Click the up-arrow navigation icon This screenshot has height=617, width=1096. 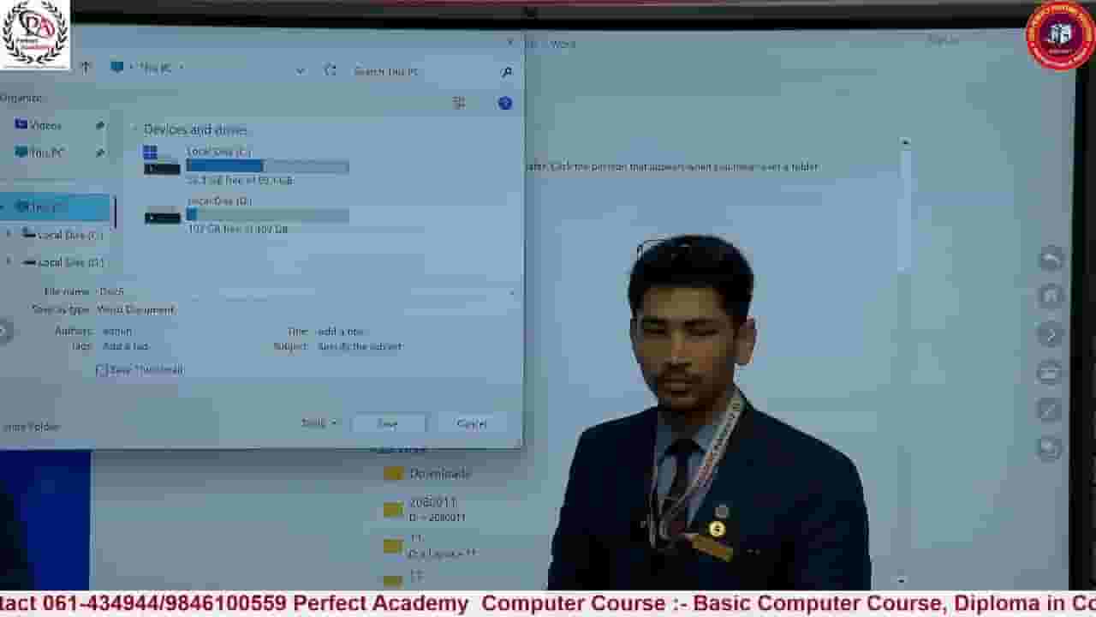click(86, 67)
